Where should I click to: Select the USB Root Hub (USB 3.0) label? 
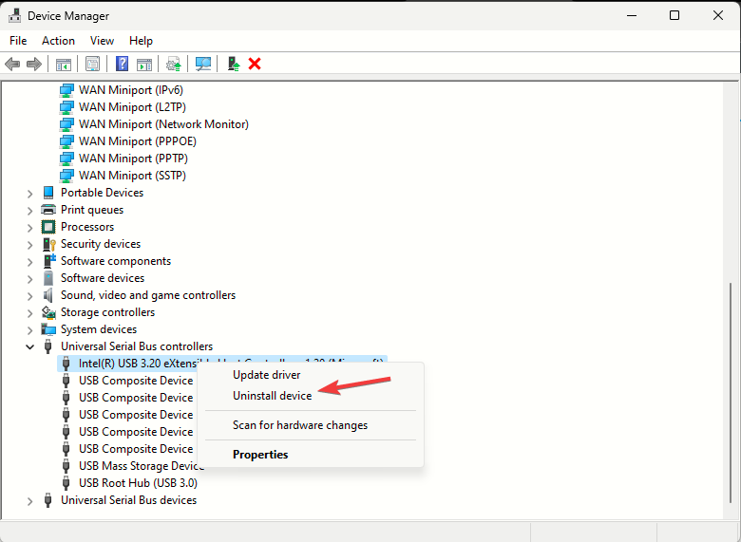[138, 483]
